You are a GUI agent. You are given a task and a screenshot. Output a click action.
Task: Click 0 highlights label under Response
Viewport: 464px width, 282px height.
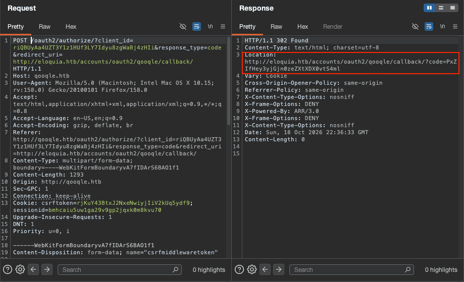coord(441,269)
